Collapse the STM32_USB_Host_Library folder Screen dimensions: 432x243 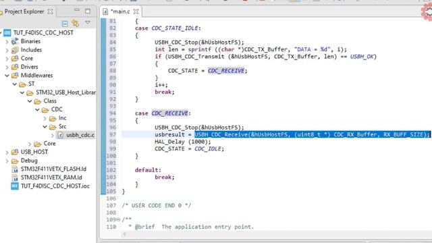tap(22, 93)
